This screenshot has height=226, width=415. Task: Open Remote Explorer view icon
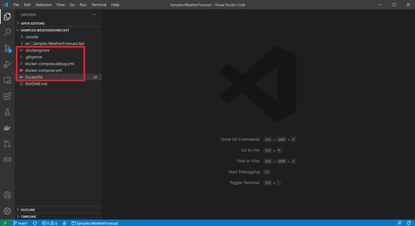click(x=7, y=80)
